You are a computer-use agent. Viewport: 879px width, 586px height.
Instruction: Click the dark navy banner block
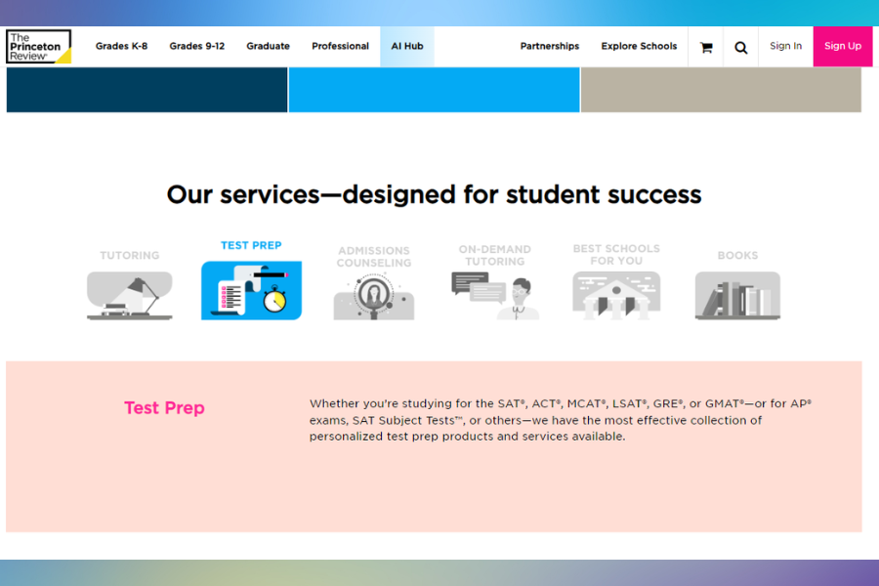146,90
